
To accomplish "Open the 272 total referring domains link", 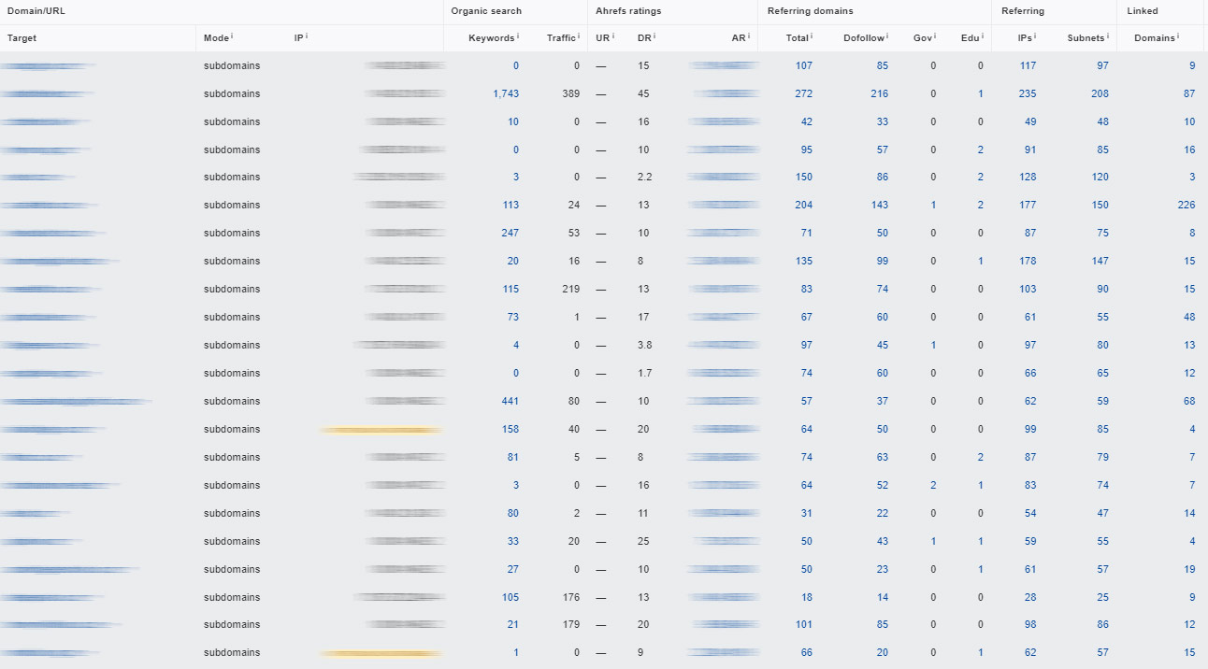I will (803, 94).
